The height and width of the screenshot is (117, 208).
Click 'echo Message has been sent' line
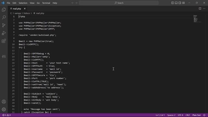42,109
